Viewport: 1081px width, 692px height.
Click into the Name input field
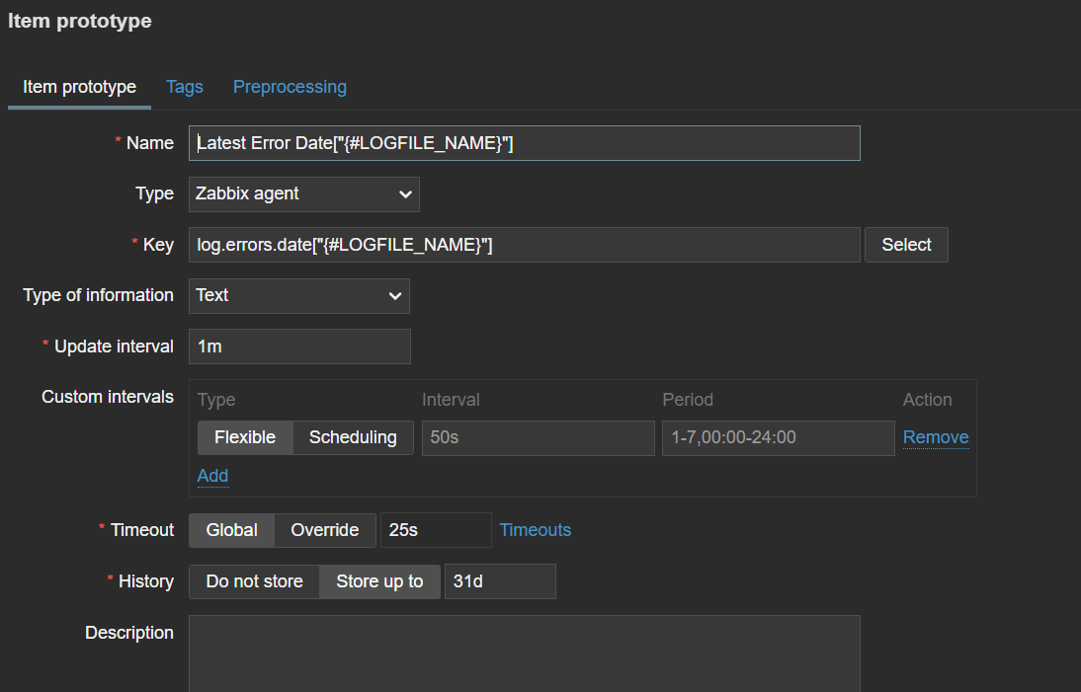(524, 143)
